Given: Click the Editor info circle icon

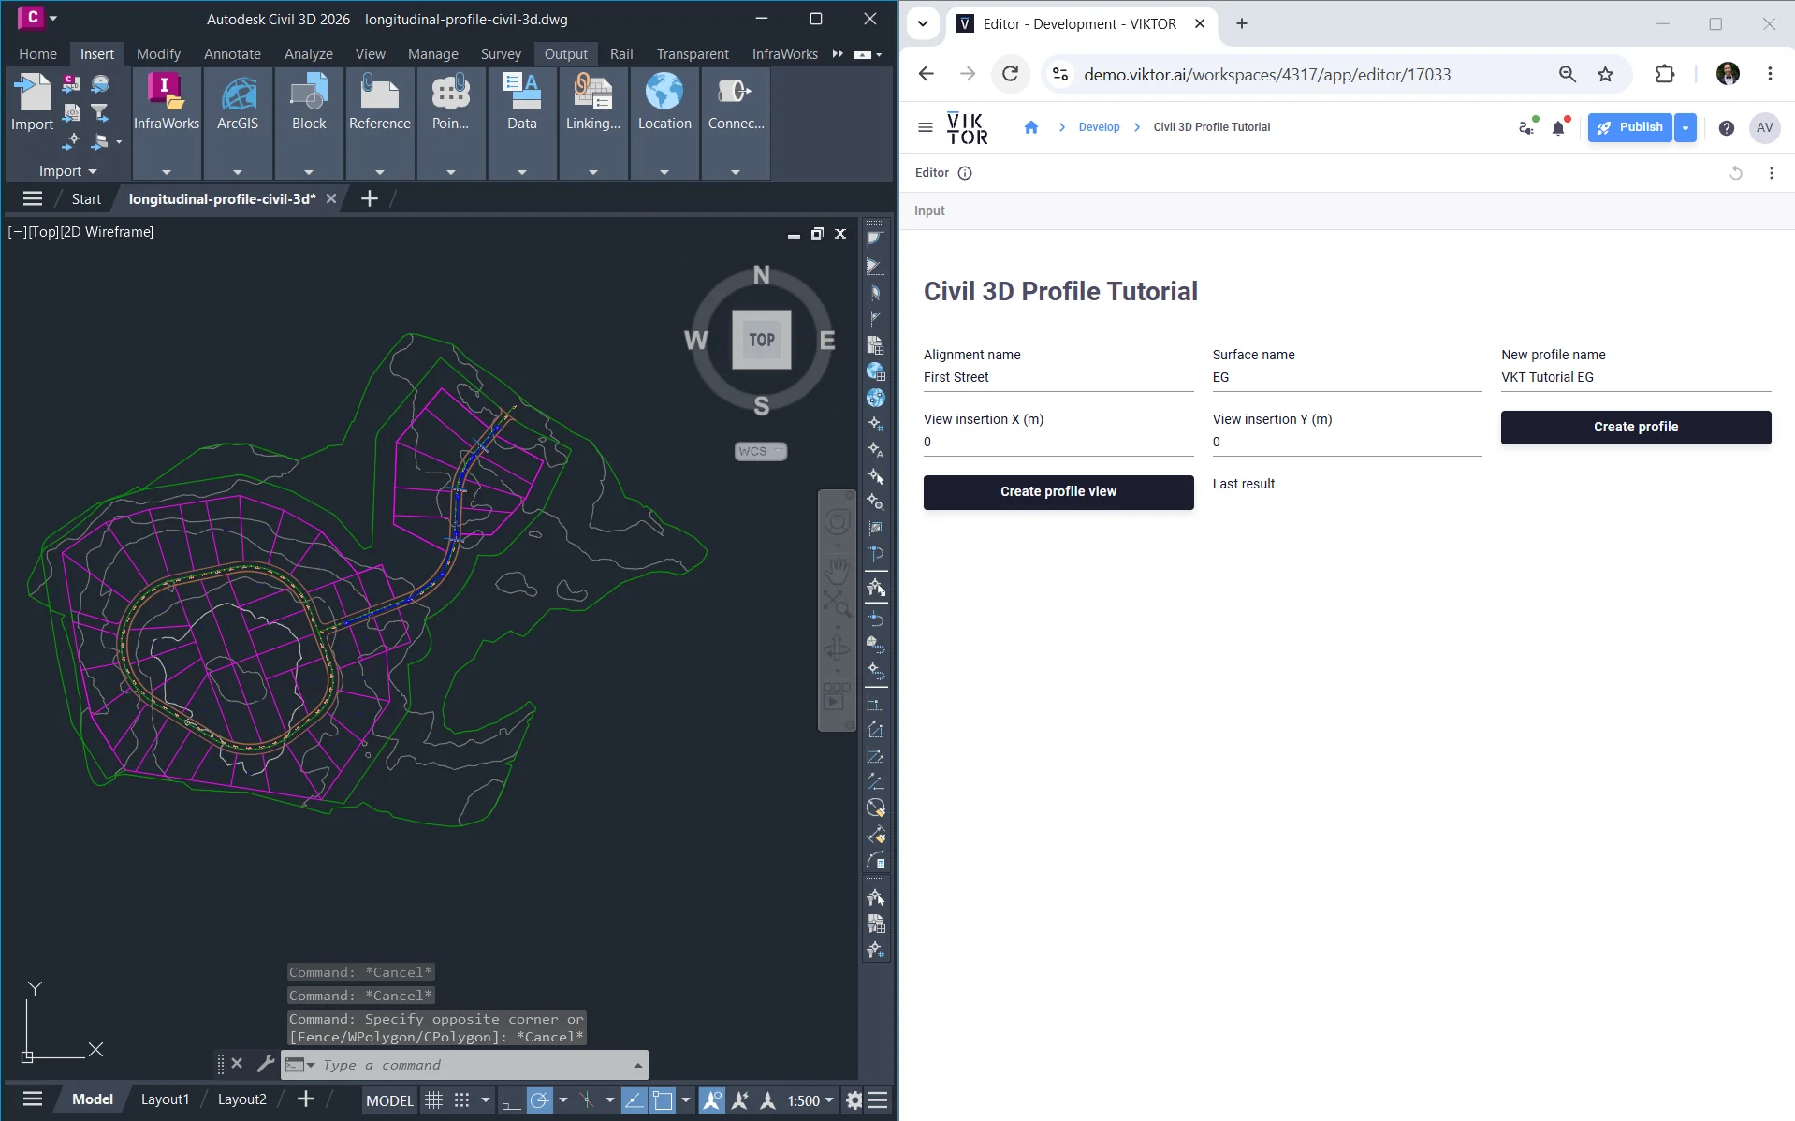Looking at the screenshot, I should pos(965,173).
